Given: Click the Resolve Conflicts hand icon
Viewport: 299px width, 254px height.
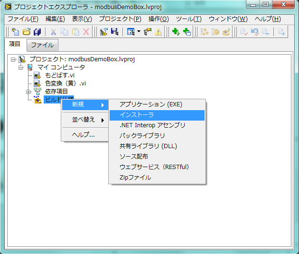Looking at the screenshot, I should tap(148, 32).
